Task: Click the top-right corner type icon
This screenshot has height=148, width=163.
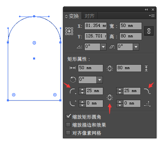Action: click(x=147, y=91)
